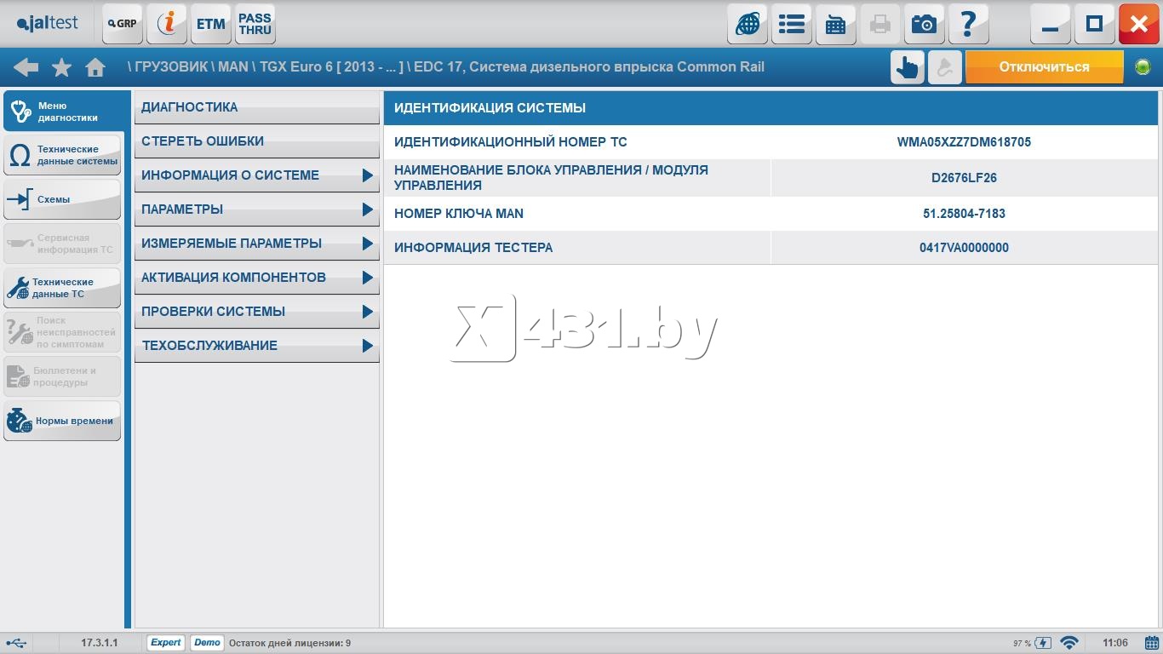Open help with question mark icon
The height and width of the screenshot is (654, 1163).
(968, 24)
